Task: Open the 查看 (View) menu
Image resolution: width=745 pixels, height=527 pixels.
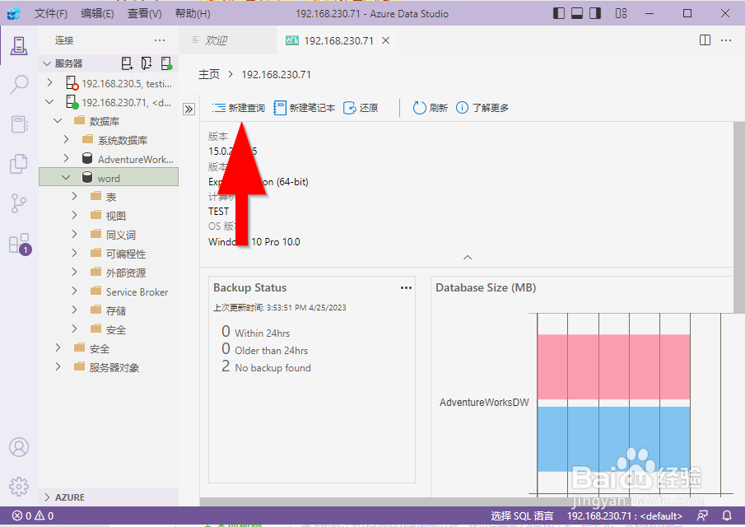Action: [143, 13]
